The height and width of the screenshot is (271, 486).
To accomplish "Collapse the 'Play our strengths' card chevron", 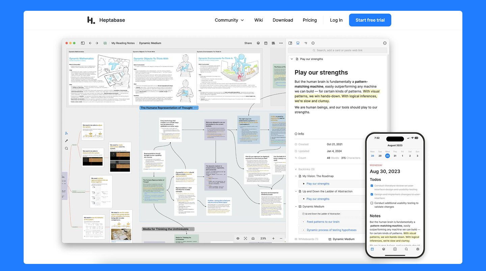I will [292, 59].
